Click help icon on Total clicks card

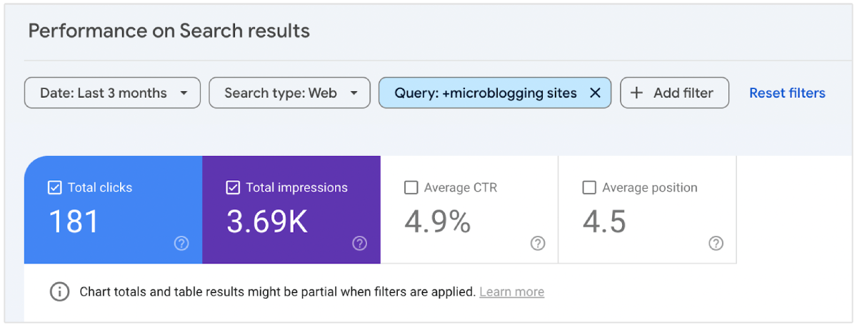click(x=181, y=244)
